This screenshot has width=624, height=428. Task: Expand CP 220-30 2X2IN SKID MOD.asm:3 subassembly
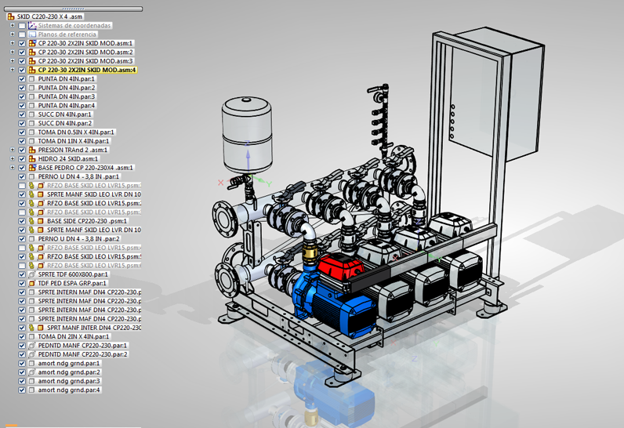13,61
